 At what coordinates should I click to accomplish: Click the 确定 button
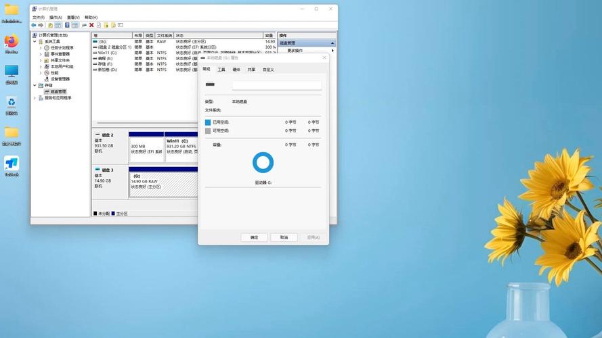pyautogui.click(x=254, y=237)
